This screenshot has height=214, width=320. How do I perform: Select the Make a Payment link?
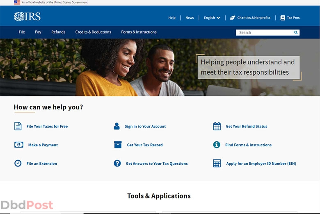(43, 145)
